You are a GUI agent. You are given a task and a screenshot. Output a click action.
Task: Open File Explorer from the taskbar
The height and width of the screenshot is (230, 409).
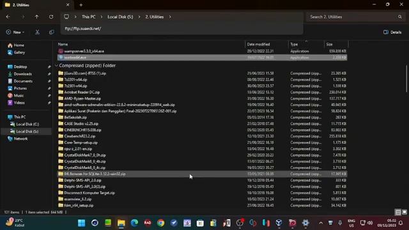click(x=121, y=223)
